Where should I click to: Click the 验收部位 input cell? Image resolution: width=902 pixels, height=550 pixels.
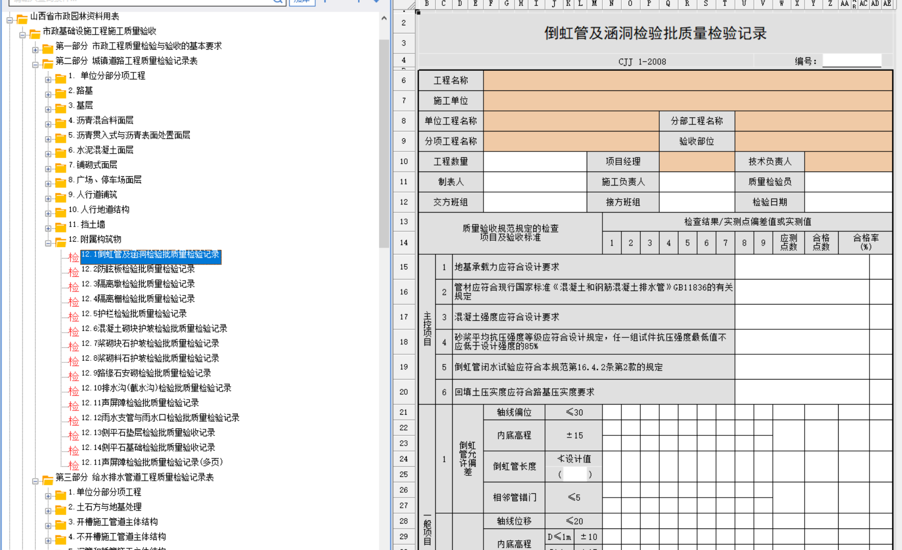coord(814,141)
